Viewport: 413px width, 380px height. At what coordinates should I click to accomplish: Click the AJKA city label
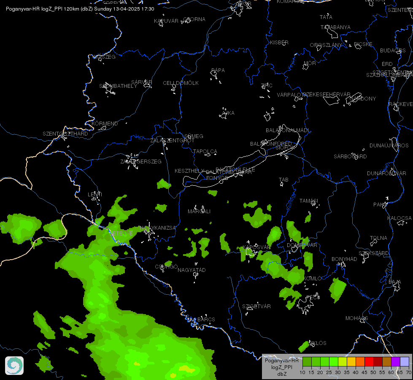(228, 113)
